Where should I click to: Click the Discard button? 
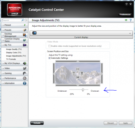point(110,123)
